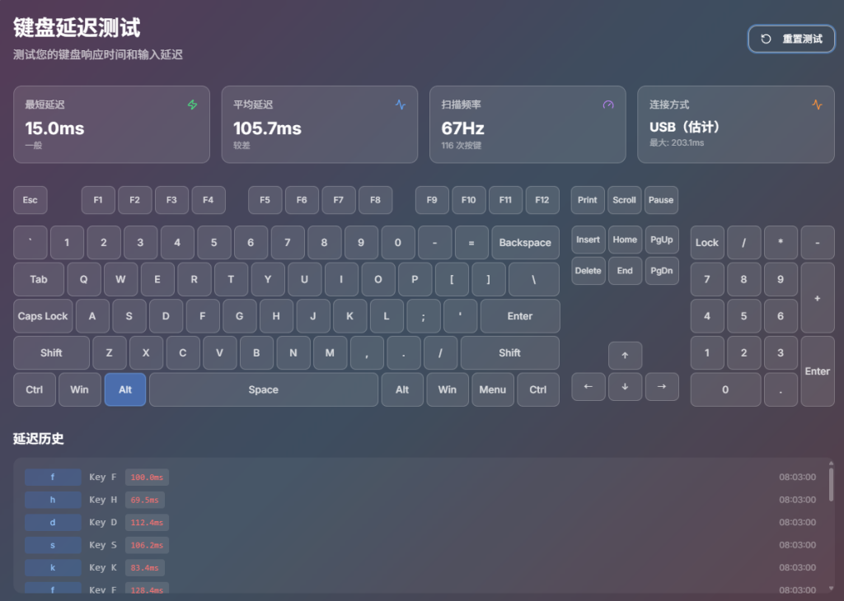
Task: Click the Menu key on keyboard
Action: point(492,389)
